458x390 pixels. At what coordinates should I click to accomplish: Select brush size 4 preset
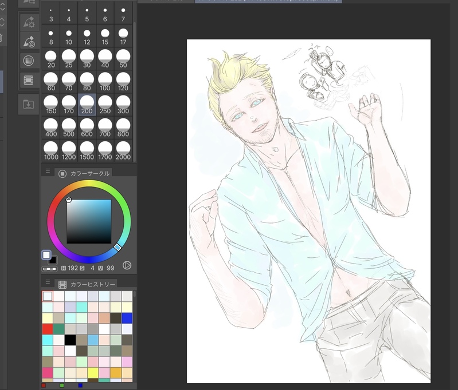coord(69,14)
